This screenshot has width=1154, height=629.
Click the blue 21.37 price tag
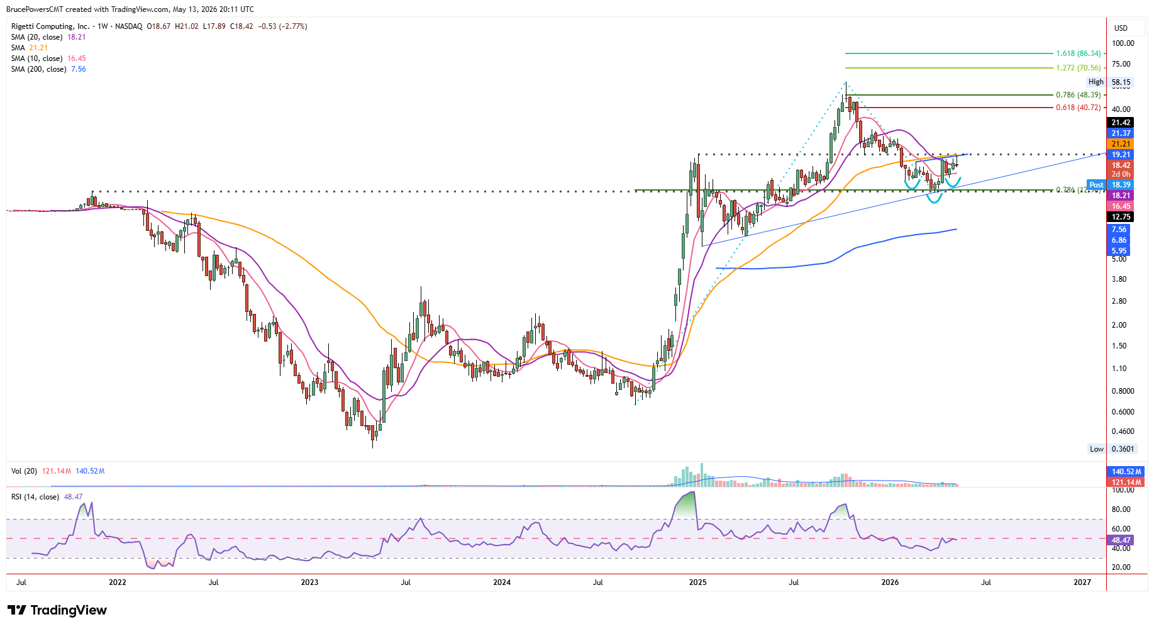(1120, 133)
